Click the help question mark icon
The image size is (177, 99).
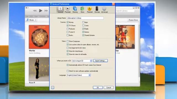(53, 87)
